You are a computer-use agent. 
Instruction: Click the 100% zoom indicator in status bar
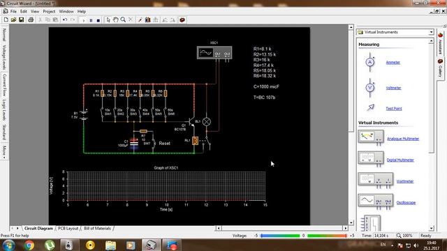(405, 236)
